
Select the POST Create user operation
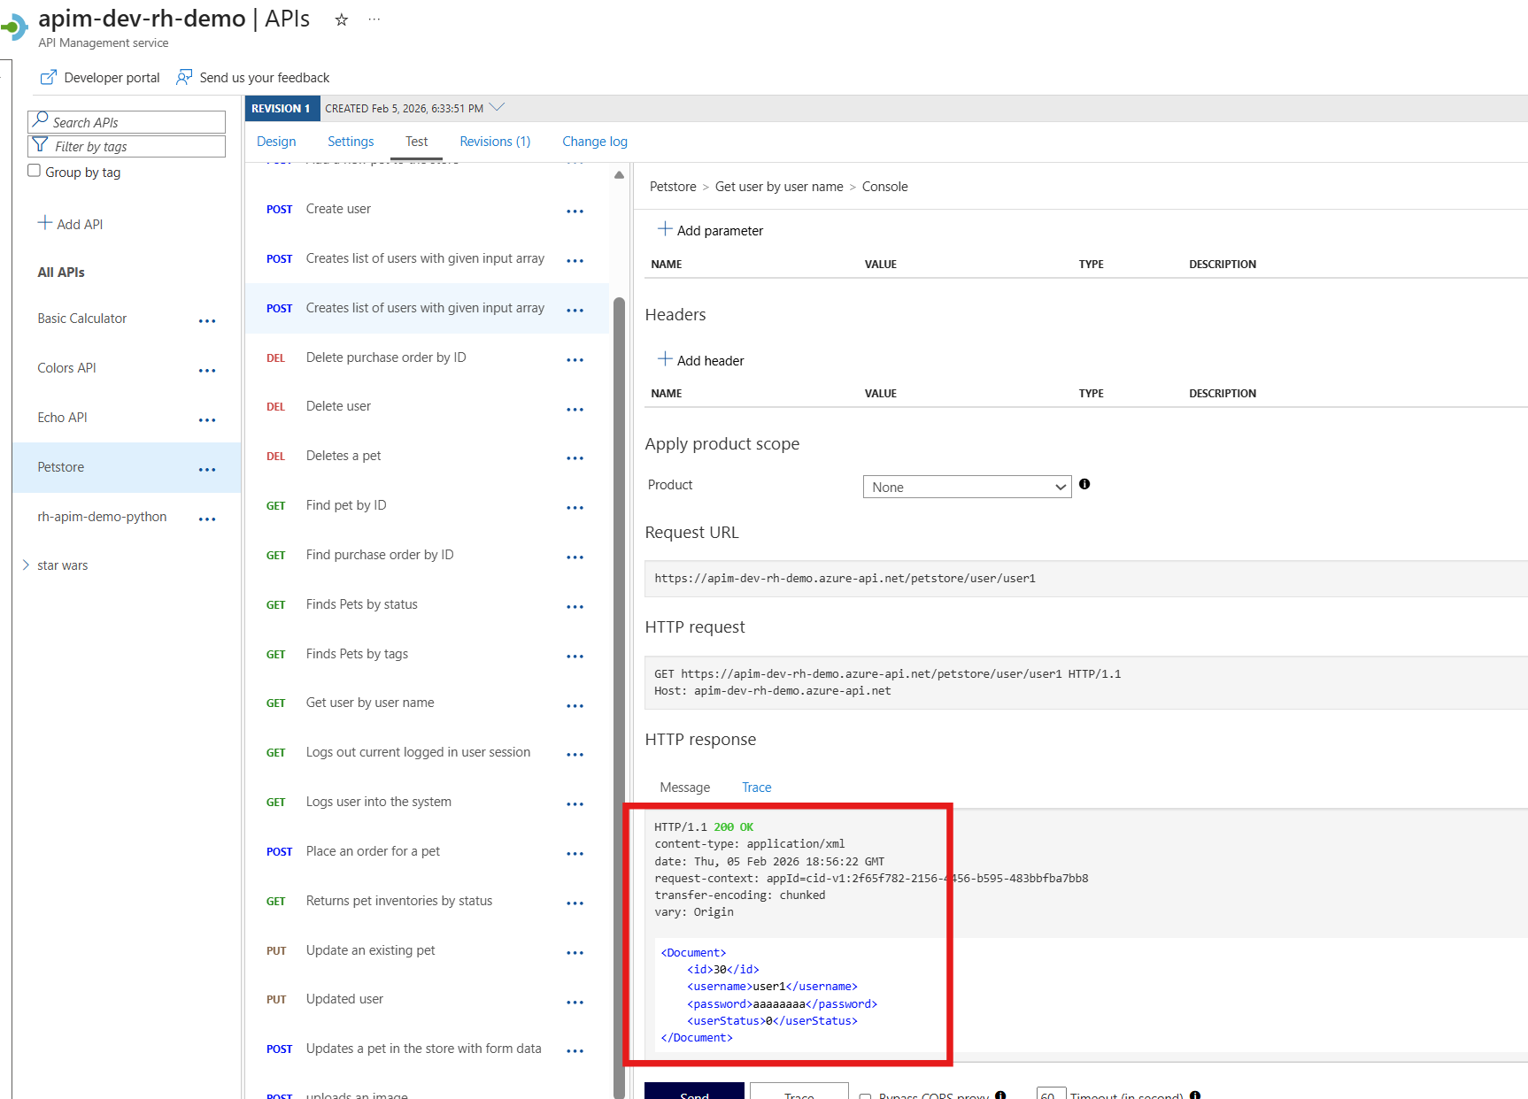(x=427, y=209)
